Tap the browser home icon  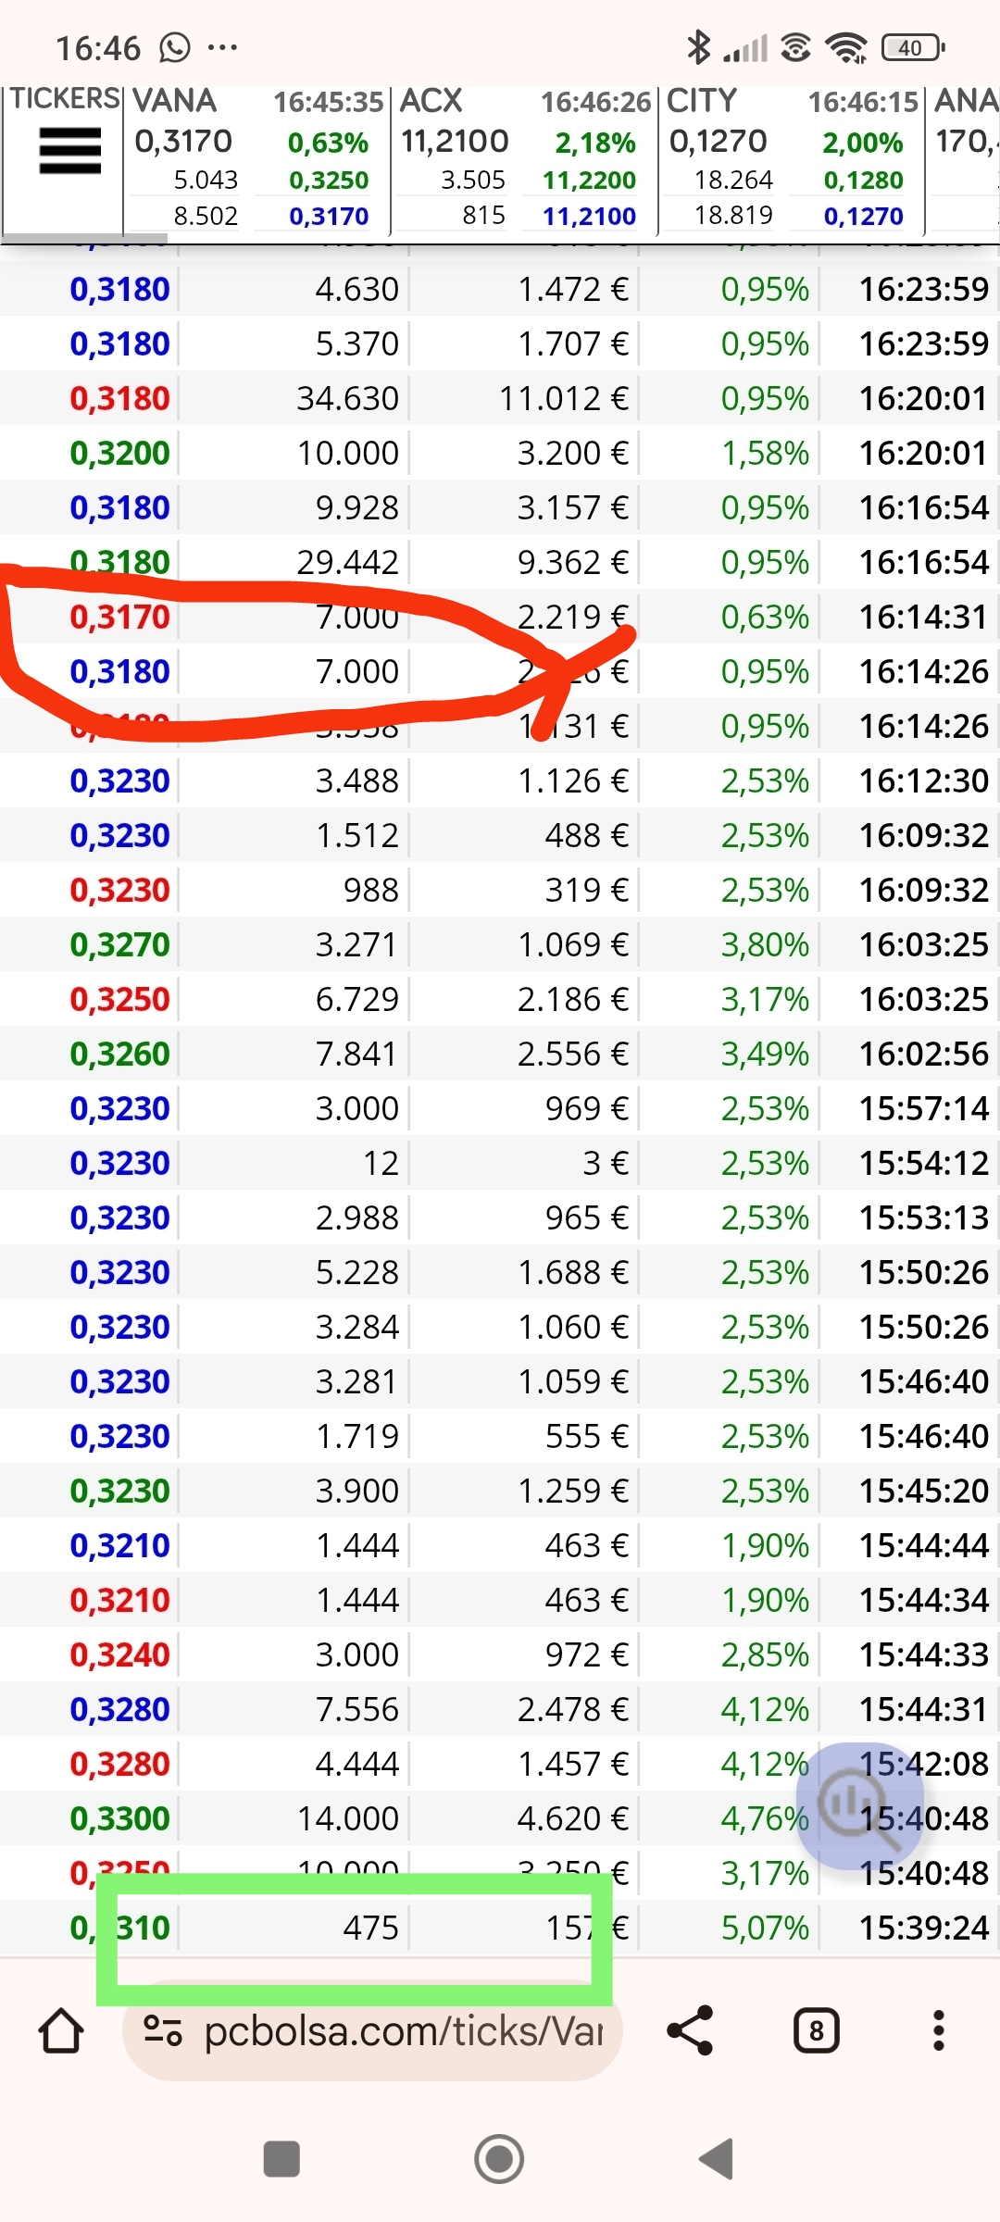pos(61,2030)
